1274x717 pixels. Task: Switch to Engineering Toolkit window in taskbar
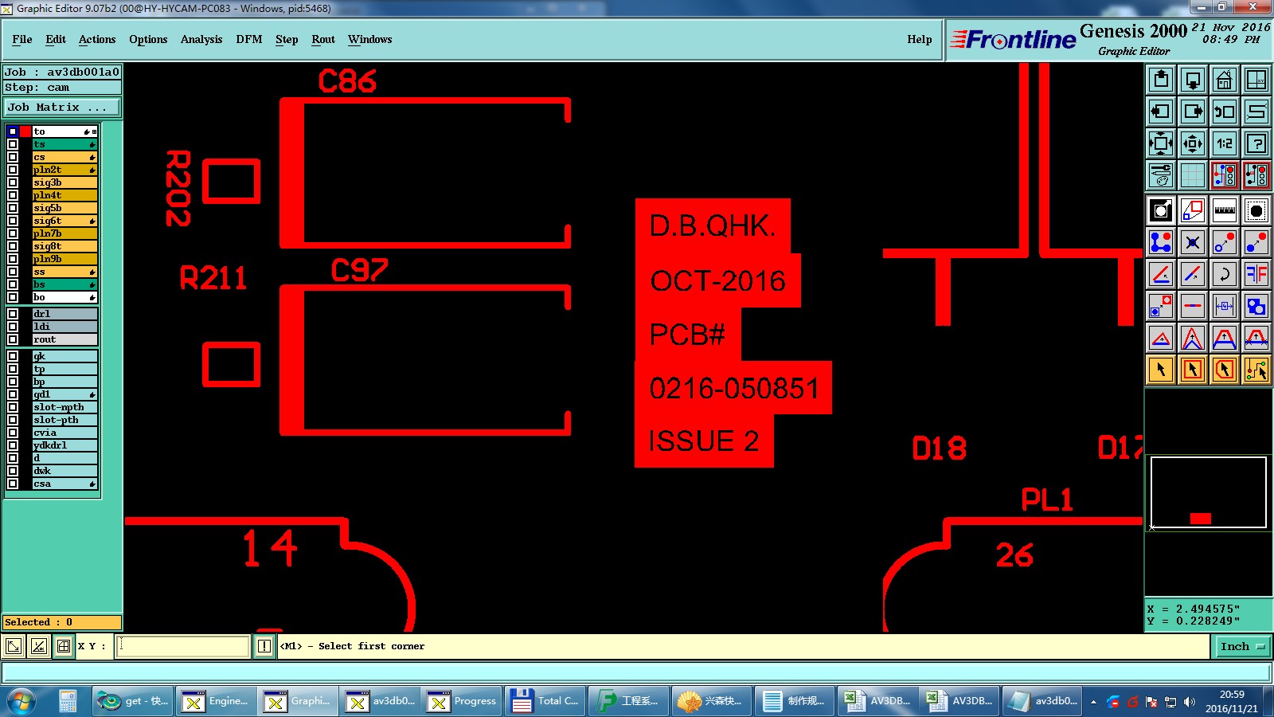[x=216, y=701]
